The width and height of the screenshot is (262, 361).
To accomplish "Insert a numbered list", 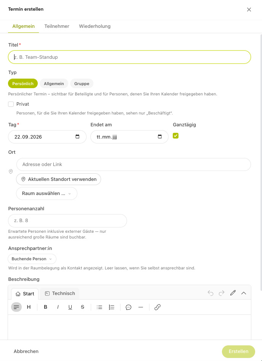I will coord(112,307).
